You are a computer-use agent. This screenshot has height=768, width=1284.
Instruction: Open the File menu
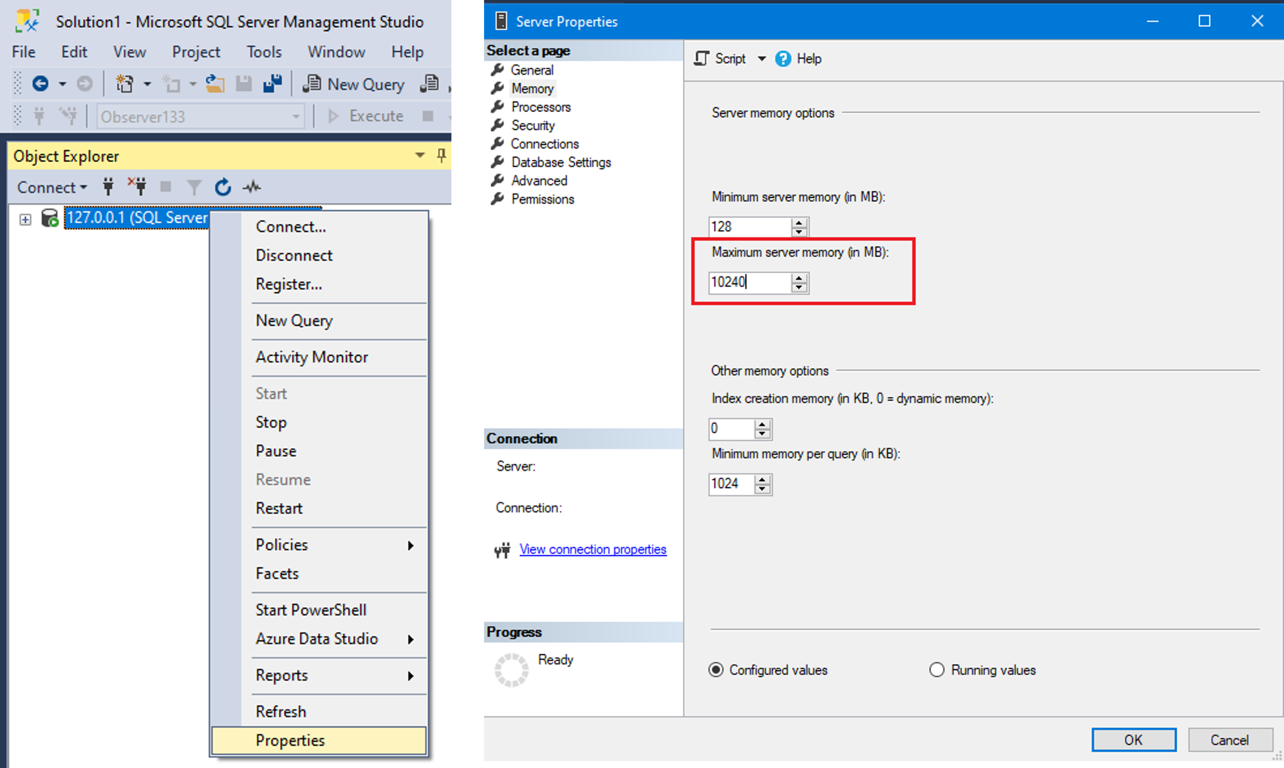coord(24,52)
